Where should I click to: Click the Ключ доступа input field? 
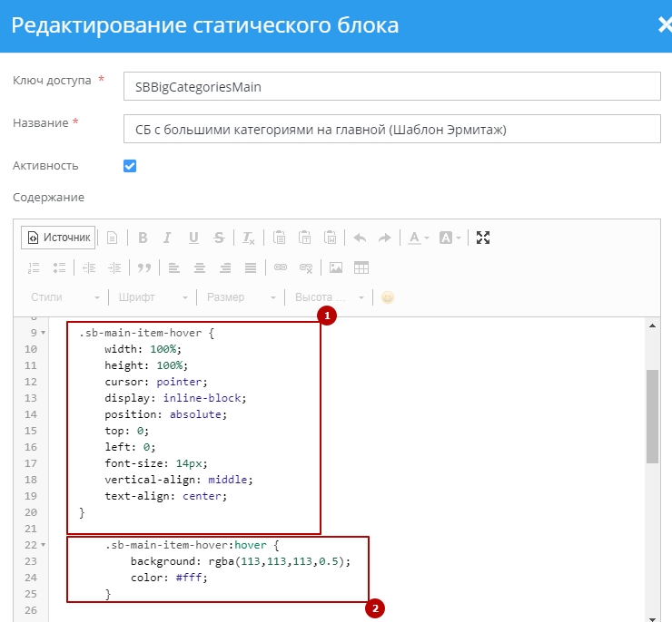(390, 86)
